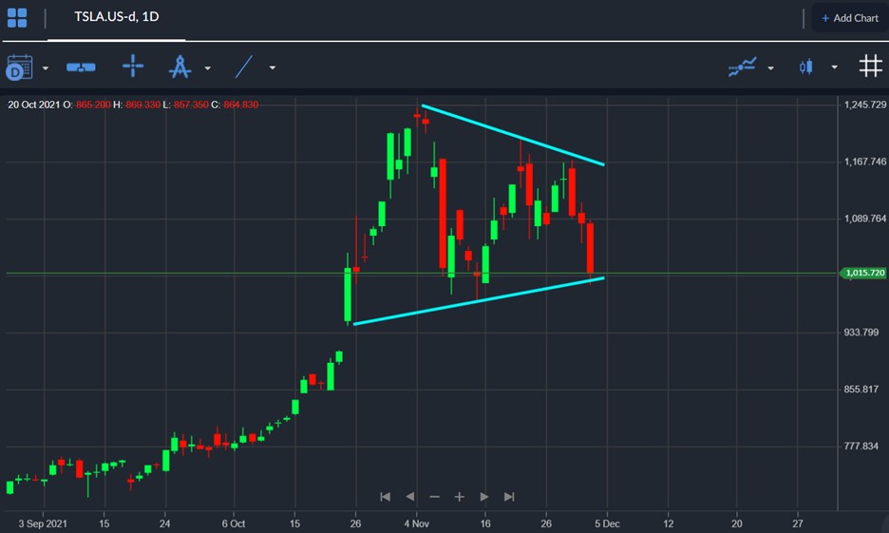Click the 777.834 price axis label
The image size is (889, 533).
point(861,447)
